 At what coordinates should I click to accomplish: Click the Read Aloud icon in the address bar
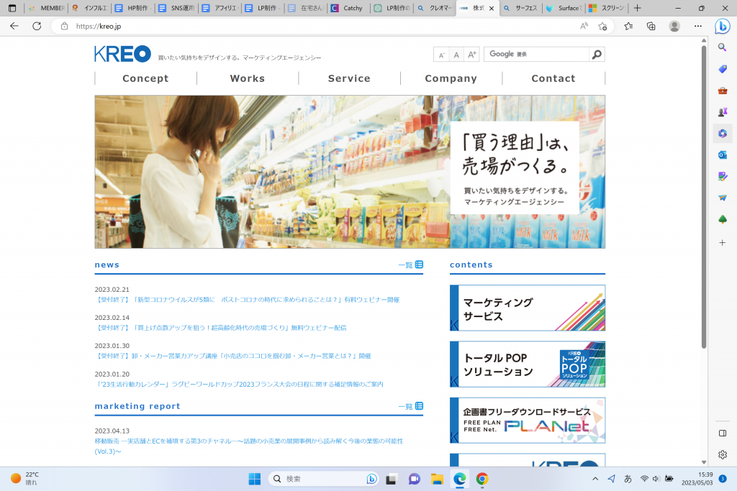pos(584,26)
